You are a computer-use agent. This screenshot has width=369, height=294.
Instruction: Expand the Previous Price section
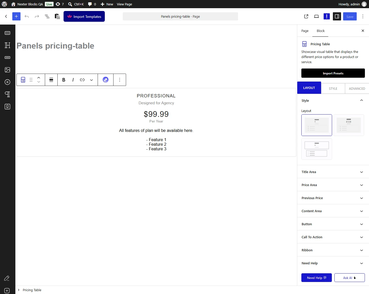333,198
